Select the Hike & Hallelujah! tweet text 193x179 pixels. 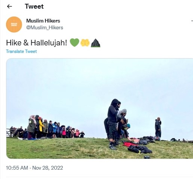coord(36,43)
